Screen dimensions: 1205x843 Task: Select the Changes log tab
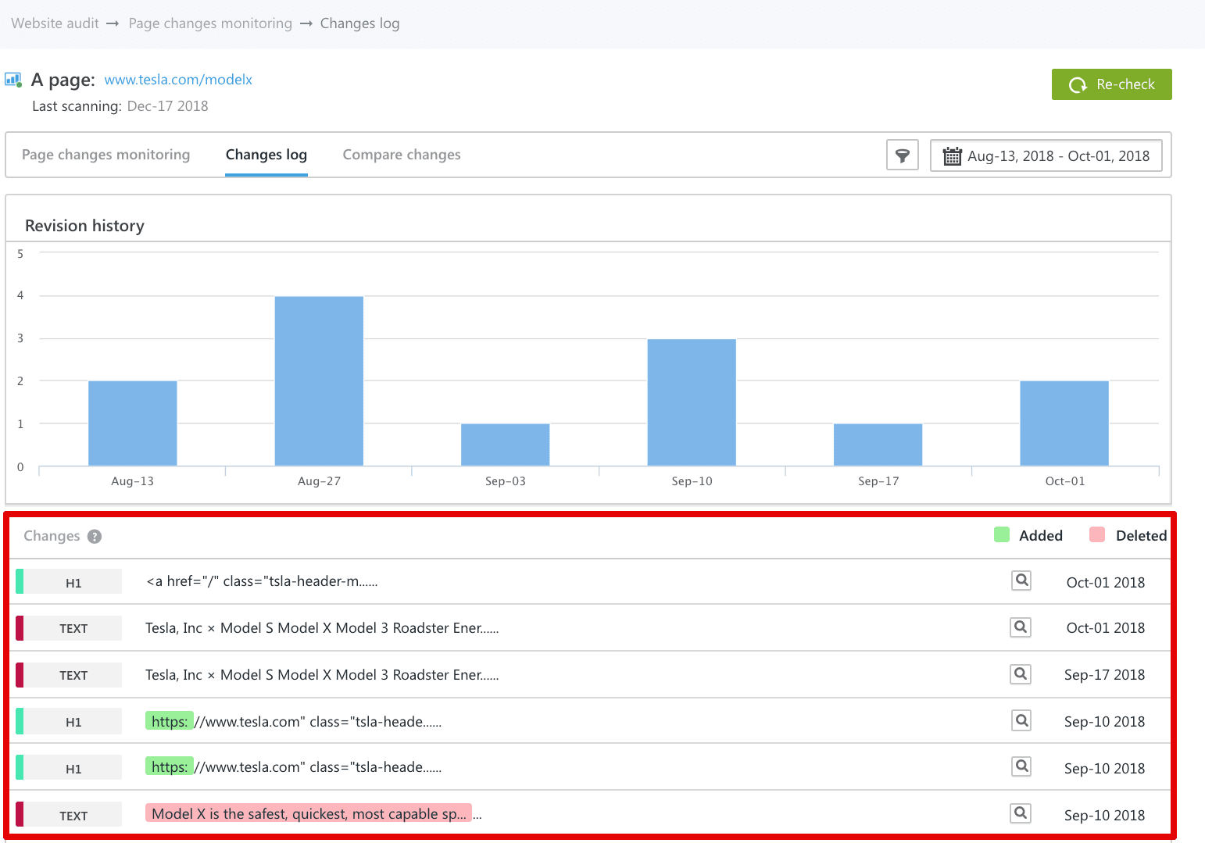coord(266,155)
